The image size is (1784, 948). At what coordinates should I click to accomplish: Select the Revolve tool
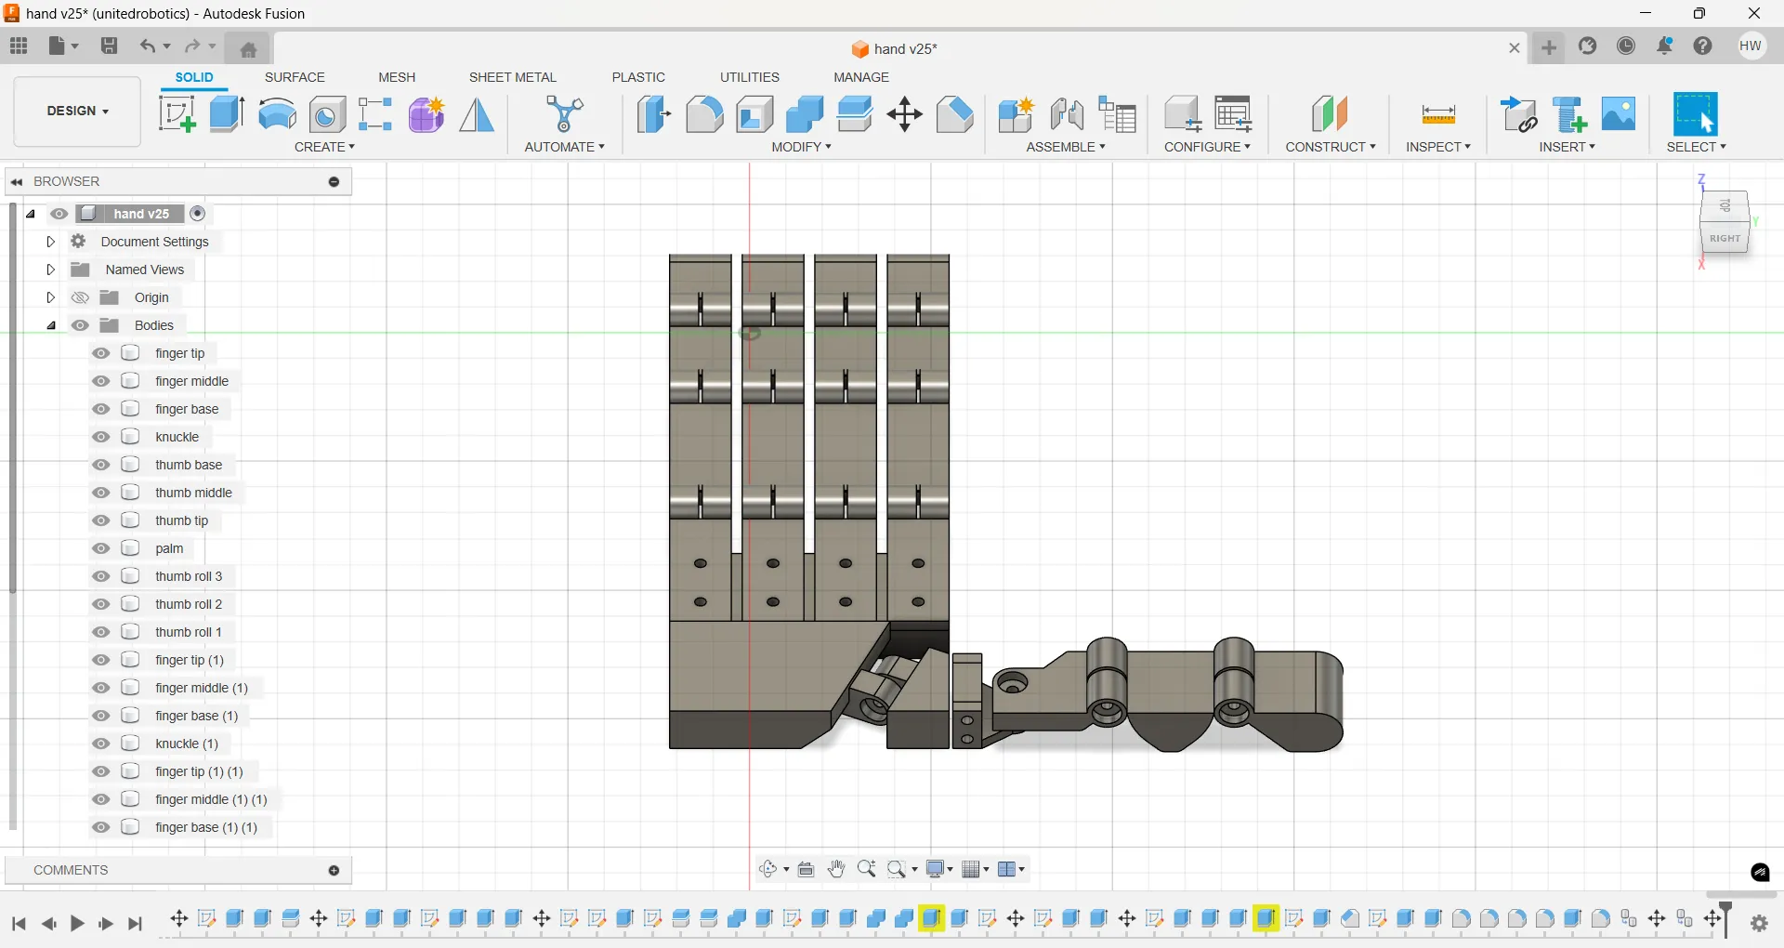coord(277,113)
